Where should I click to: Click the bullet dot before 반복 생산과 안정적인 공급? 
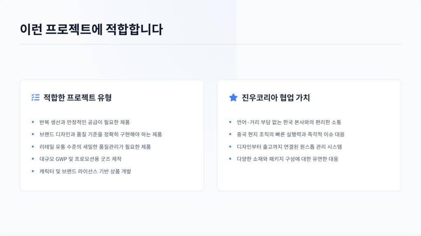click(x=33, y=122)
